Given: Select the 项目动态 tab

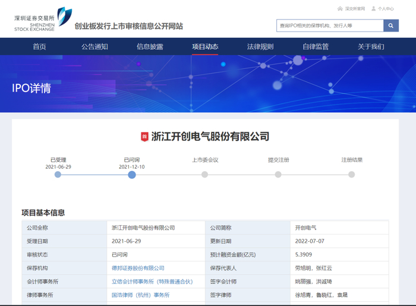Looking at the screenshot, I should 205,47.
